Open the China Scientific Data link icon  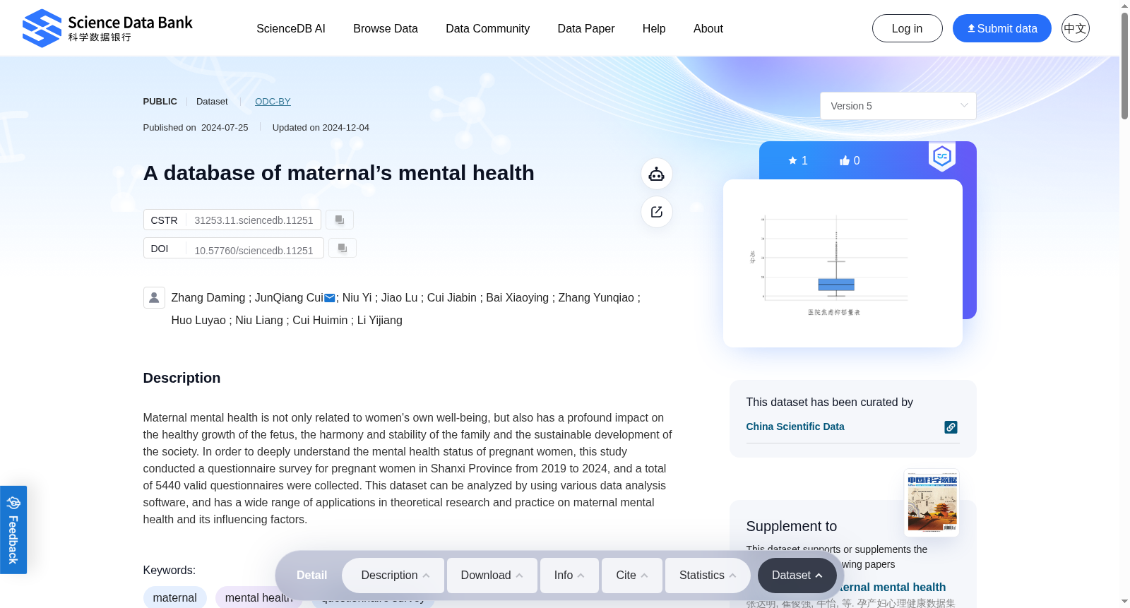point(951,427)
